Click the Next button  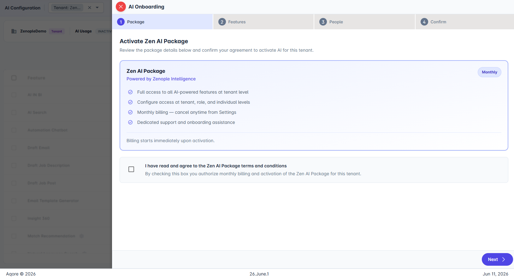pos(497,259)
